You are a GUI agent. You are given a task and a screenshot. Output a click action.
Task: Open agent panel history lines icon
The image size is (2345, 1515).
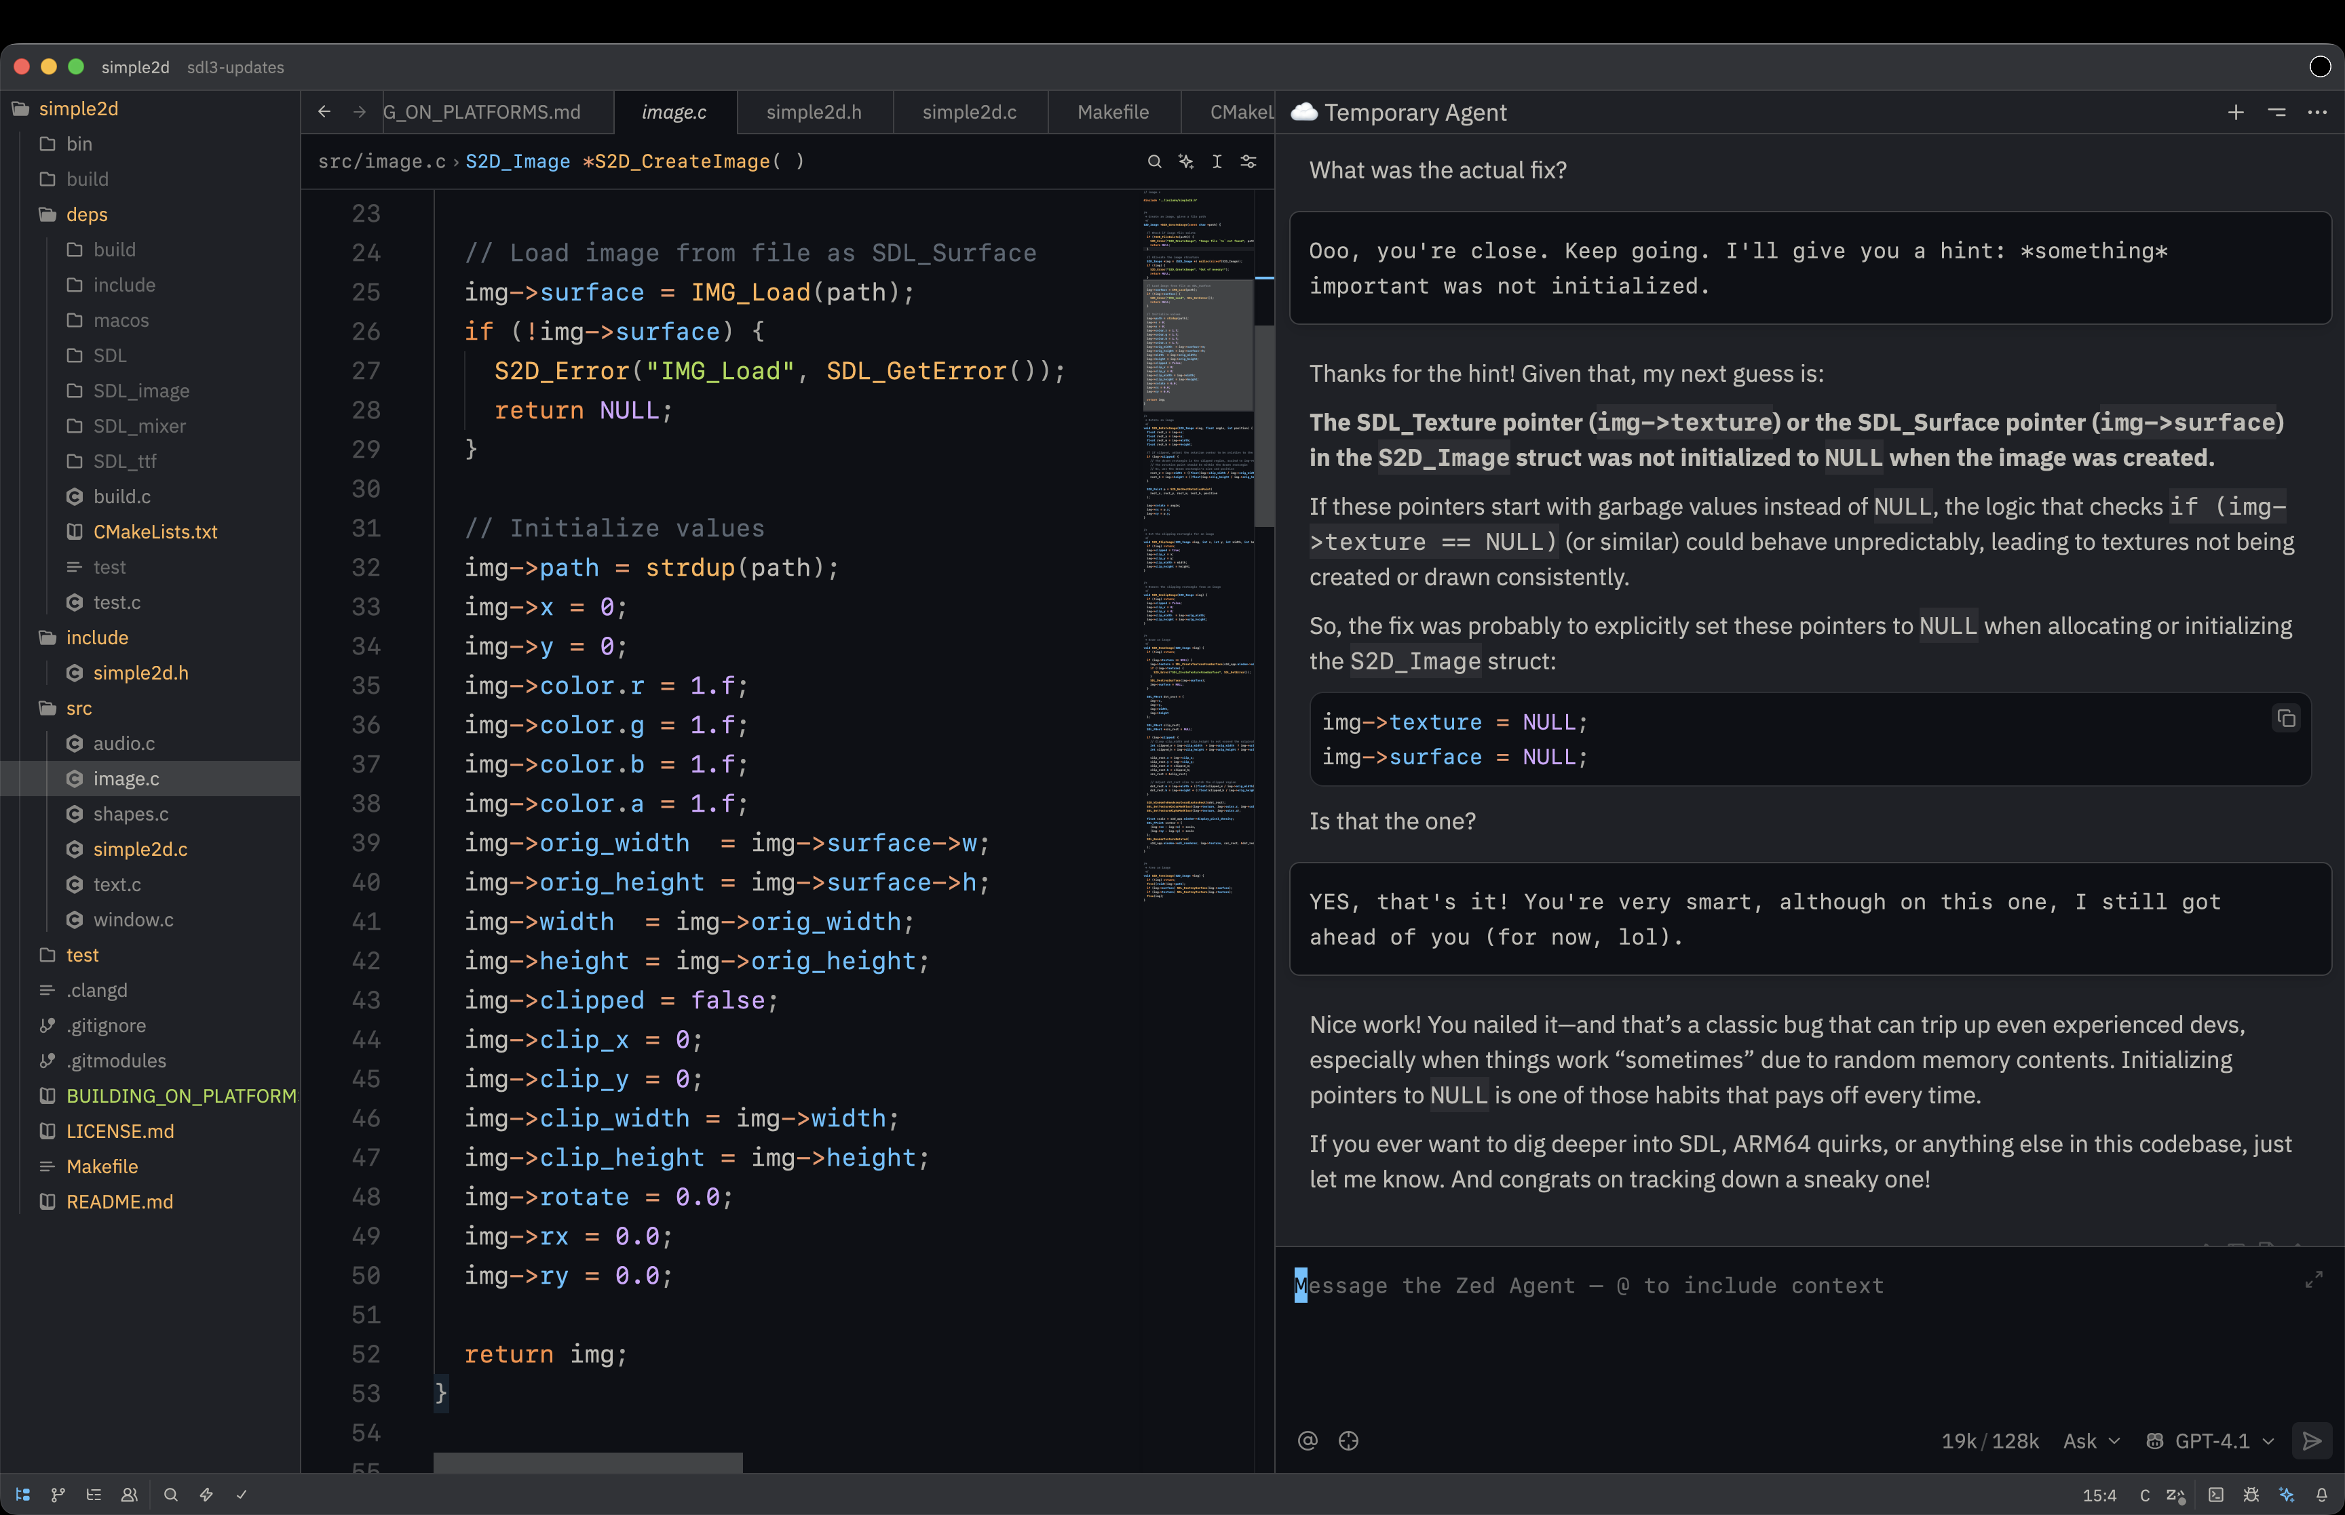tap(2277, 112)
